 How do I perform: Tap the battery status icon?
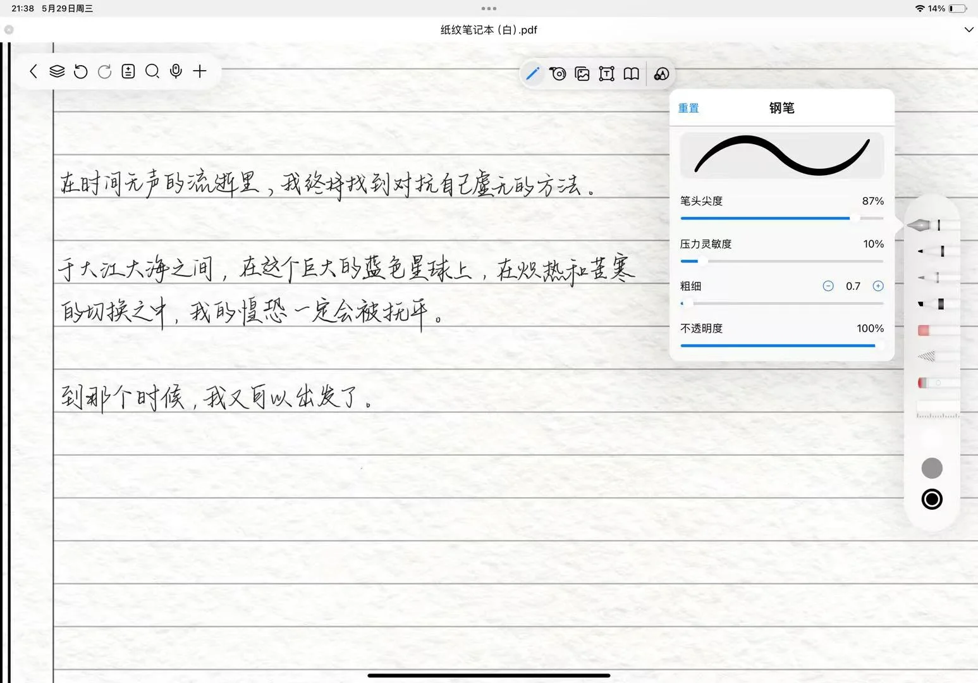click(x=958, y=8)
